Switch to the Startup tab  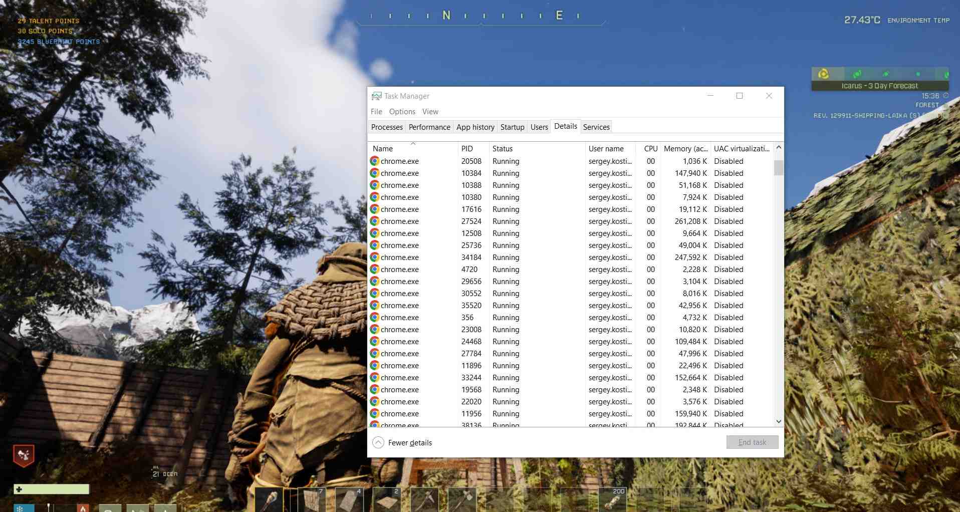pos(513,127)
